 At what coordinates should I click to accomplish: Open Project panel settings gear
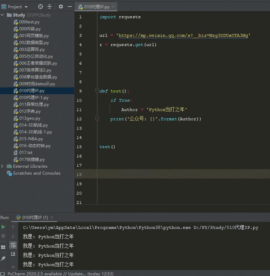point(61,7)
